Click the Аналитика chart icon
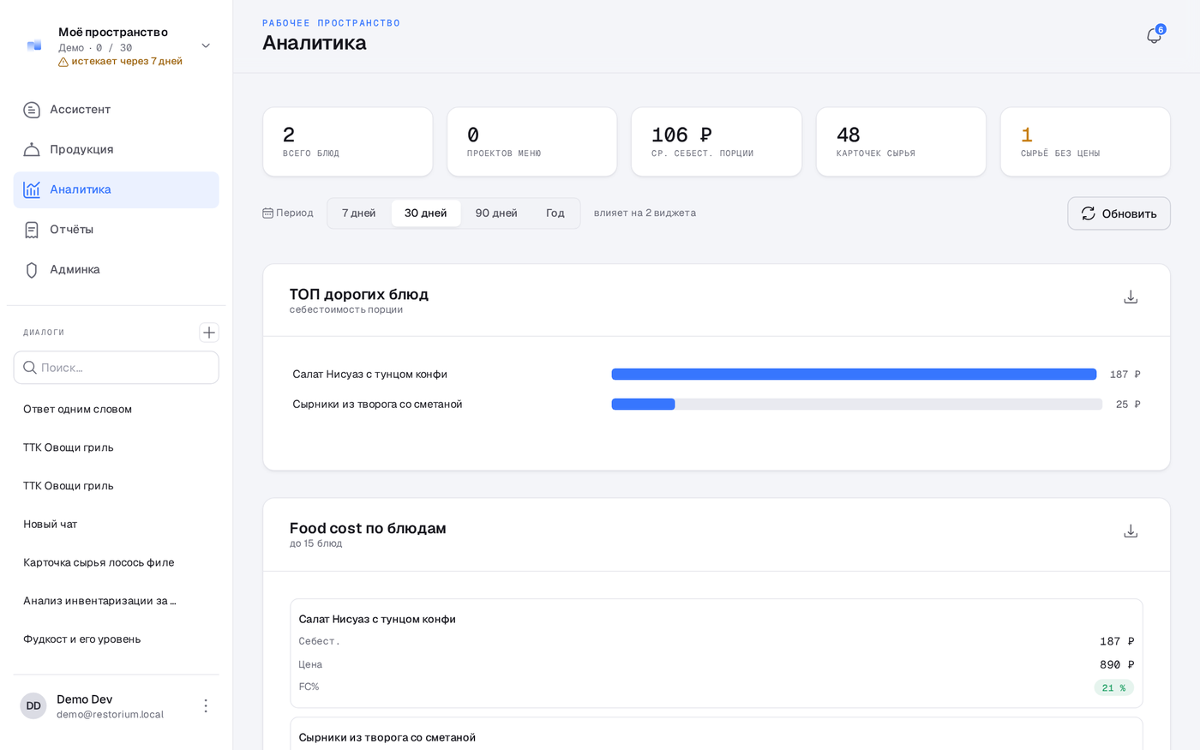This screenshot has width=1200, height=750. (x=32, y=189)
